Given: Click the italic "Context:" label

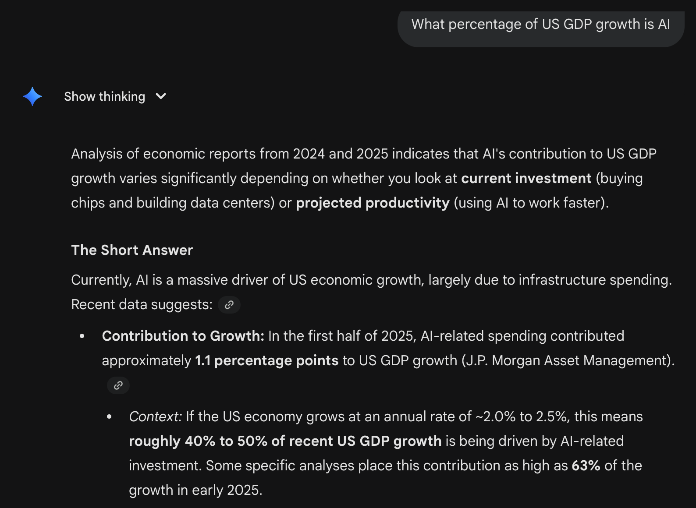Looking at the screenshot, I should pyautogui.click(x=155, y=416).
